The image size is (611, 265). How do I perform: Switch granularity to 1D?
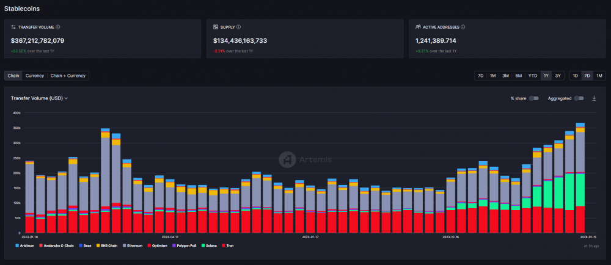click(576, 76)
